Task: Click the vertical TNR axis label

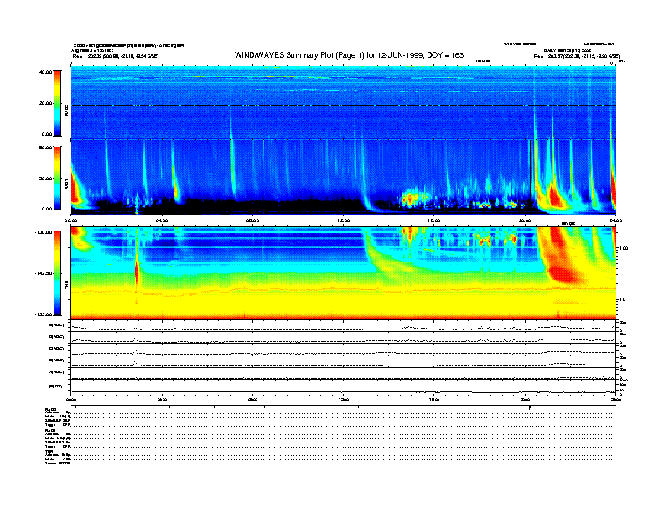Action: [66, 287]
